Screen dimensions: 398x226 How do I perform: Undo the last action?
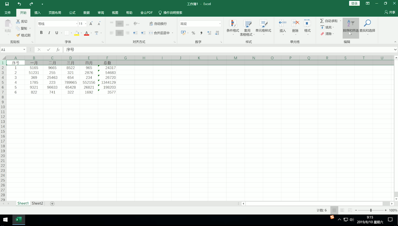[x=19, y=4]
